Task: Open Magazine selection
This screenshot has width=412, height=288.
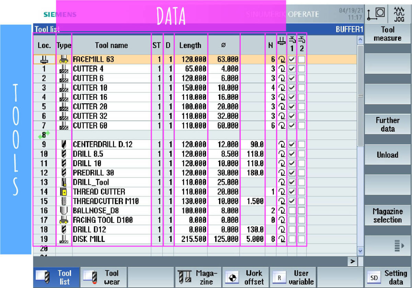Action: pos(387,215)
